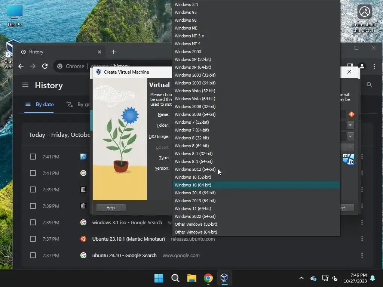This screenshot has height=287, width=383.
Task: Select Windows XP (64-bit)
Action: [256, 67]
